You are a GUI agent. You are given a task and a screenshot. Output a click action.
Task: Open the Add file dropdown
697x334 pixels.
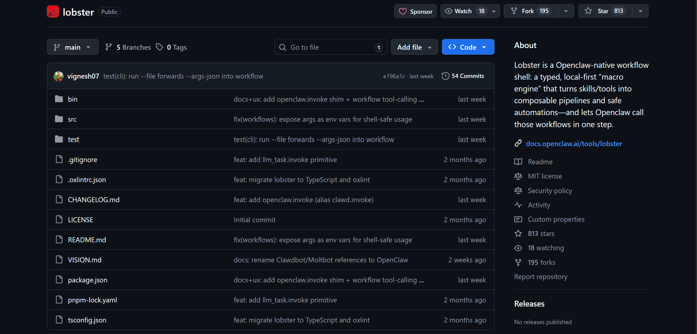pyautogui.click(x=414, y=47)
